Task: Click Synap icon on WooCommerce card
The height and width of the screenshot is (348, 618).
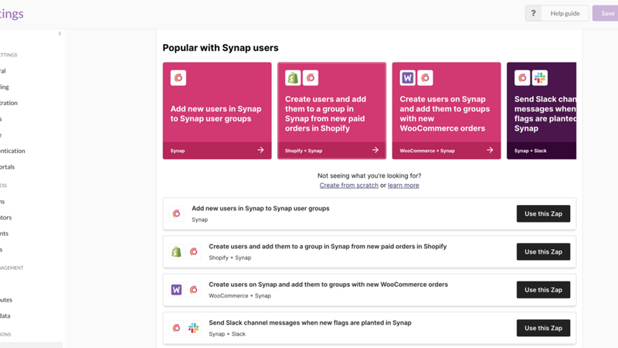Action: 426,78
